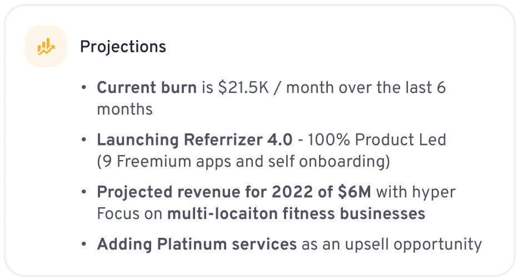The height and width of the screenshot is (280, 518).
Task: Click the as an upsell opportunity phrase
Action: 392,244
